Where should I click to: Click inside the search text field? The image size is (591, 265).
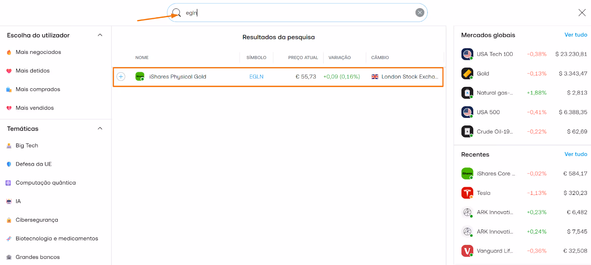coord(297,13)
